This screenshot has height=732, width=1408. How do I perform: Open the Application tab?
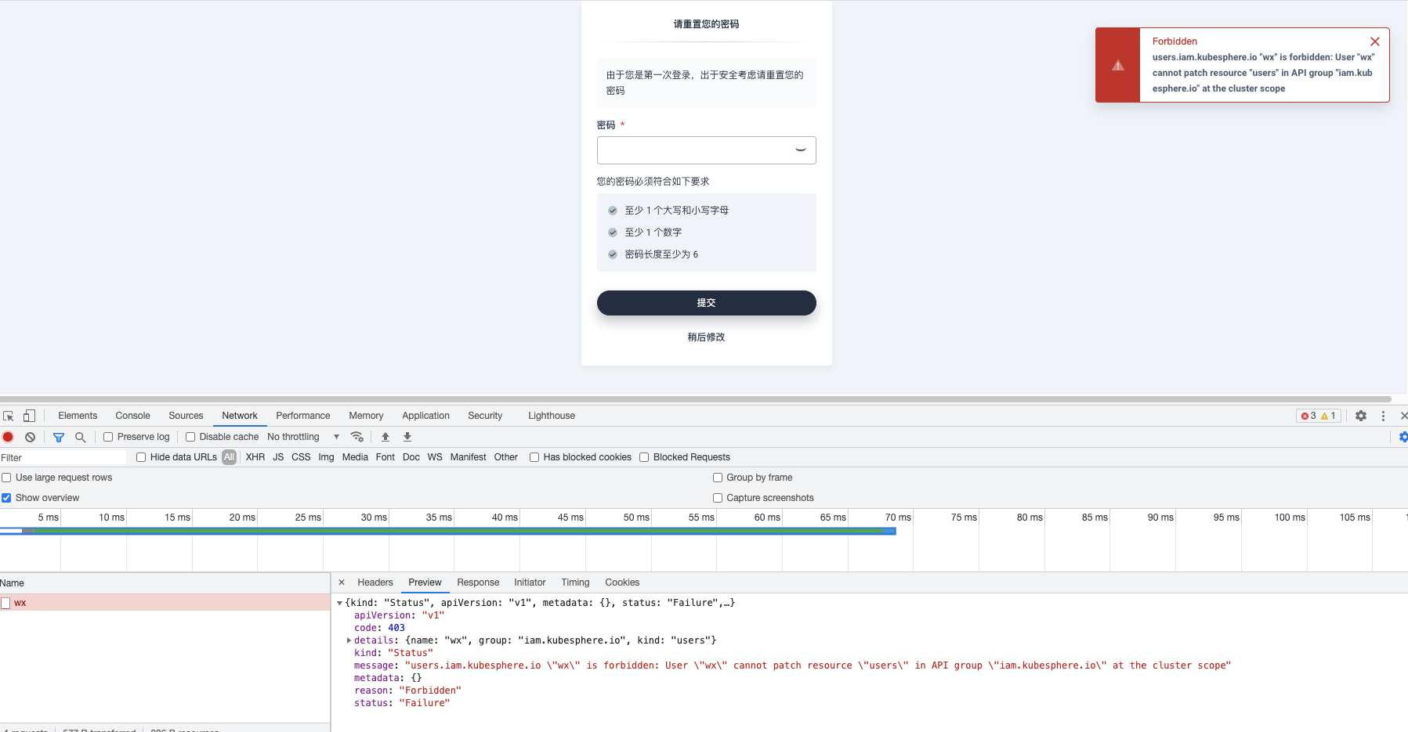(x=425, y=416)
